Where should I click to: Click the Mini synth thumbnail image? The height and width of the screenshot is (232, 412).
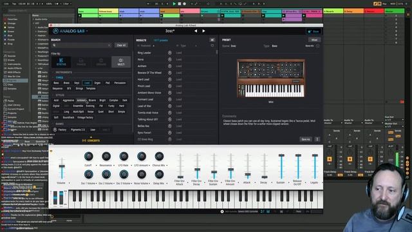pyautogui.click(x=270, y=78)
